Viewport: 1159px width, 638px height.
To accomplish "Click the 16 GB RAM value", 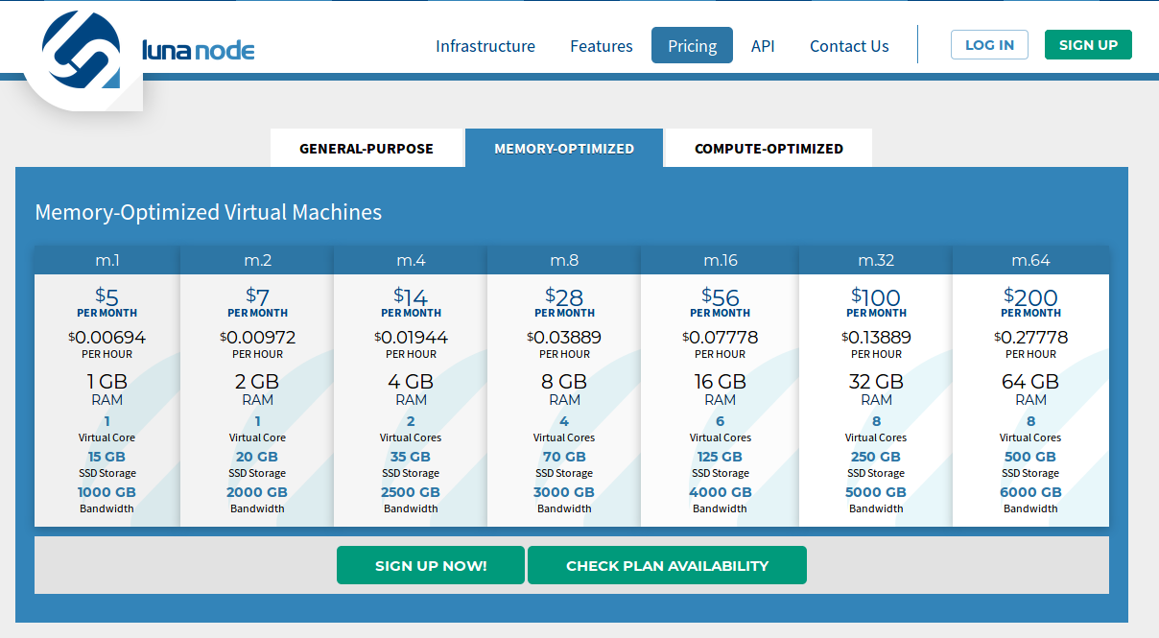I will [x=720, y=381].
